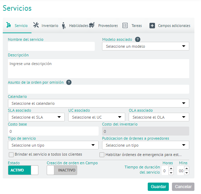The image size is (201, 194).
Task: Click the Campos adicionales plus icon
Action: point(152,26)
